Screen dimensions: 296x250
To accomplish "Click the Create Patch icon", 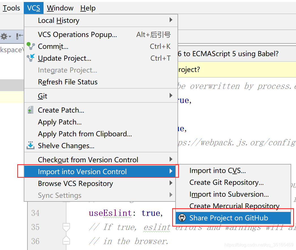I will click(x=30, y=110).
